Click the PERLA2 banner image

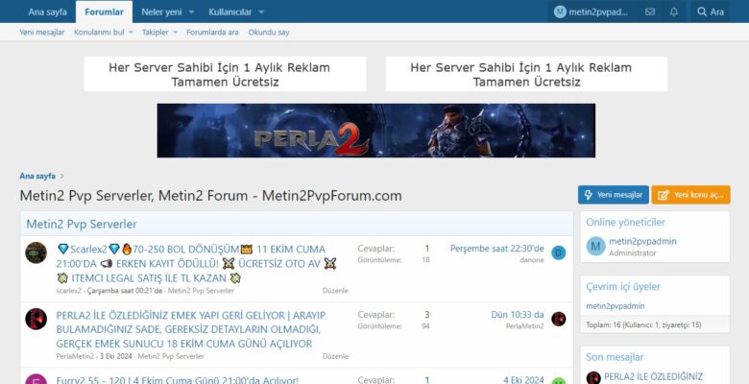pos(375,131)
